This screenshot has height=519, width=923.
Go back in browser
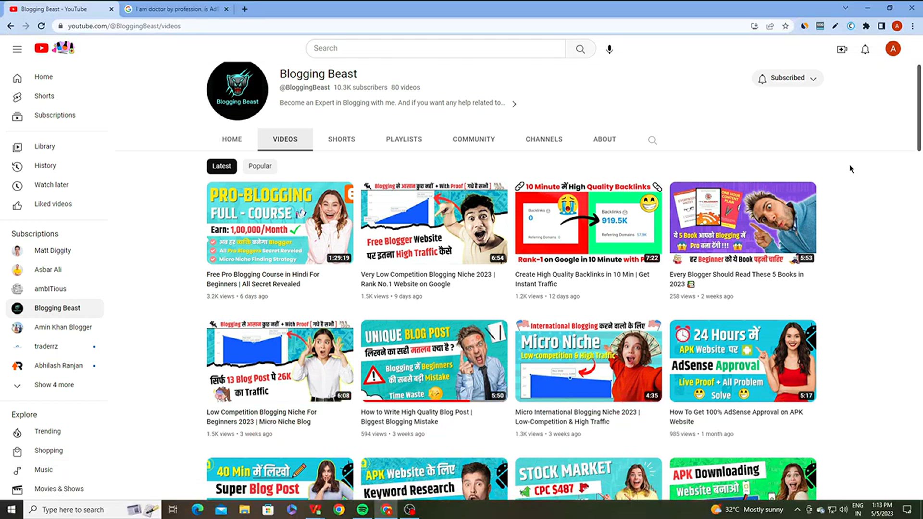pyautogui.click(x=11, y=26)
